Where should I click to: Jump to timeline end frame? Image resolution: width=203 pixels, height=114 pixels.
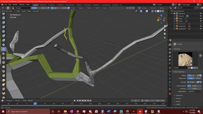pos(90,101)
